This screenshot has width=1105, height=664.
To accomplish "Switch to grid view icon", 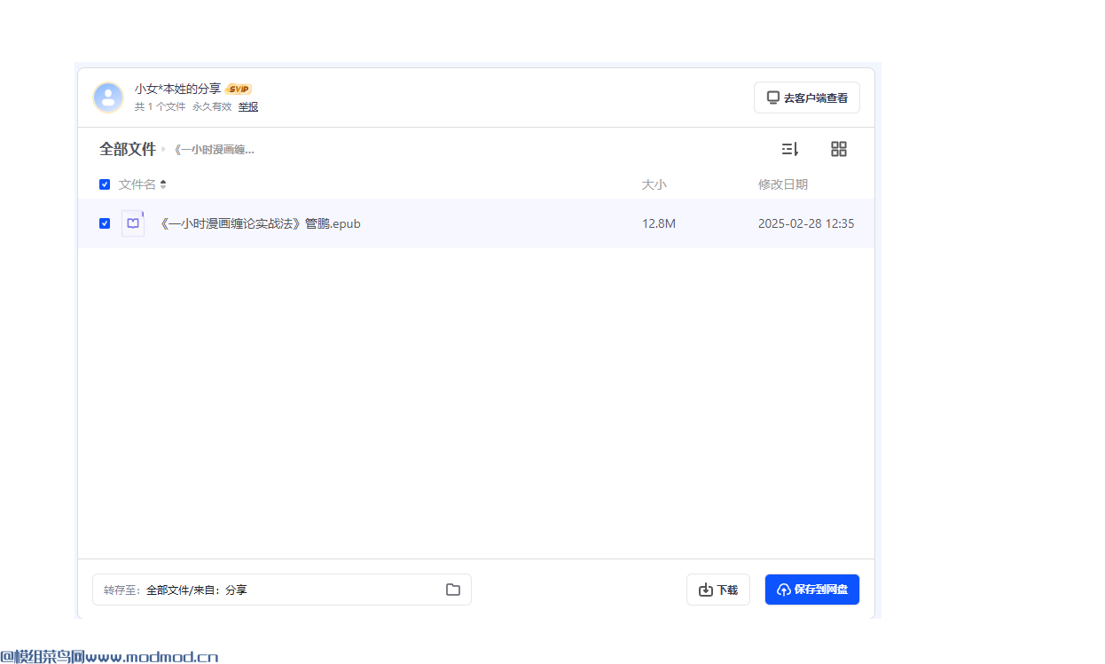I will pos(839,149).
